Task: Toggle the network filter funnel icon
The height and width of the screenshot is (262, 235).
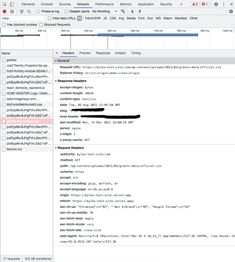Action: coord(22,11)
